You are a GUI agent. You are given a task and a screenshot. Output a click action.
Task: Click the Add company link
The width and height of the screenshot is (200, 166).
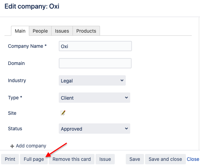point(31,146)
